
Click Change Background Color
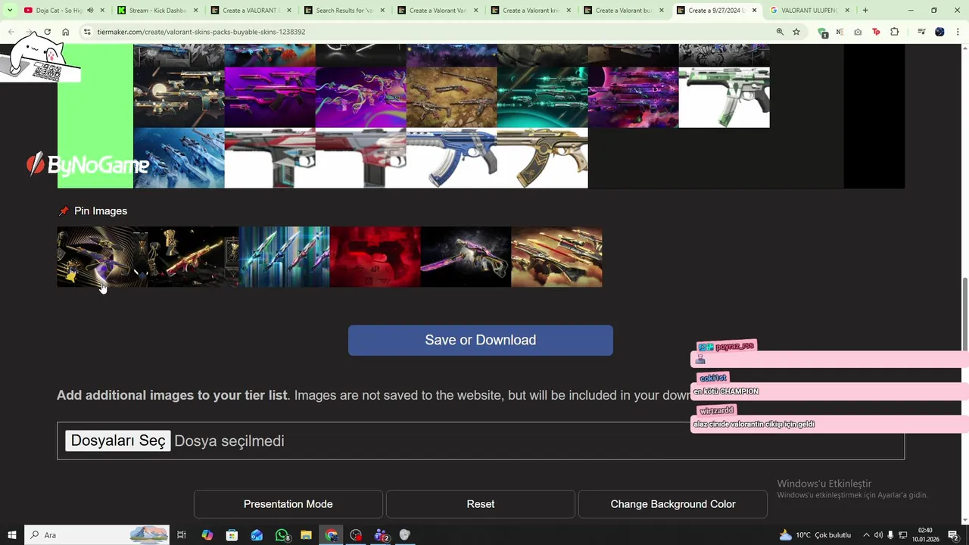[673, 504]
